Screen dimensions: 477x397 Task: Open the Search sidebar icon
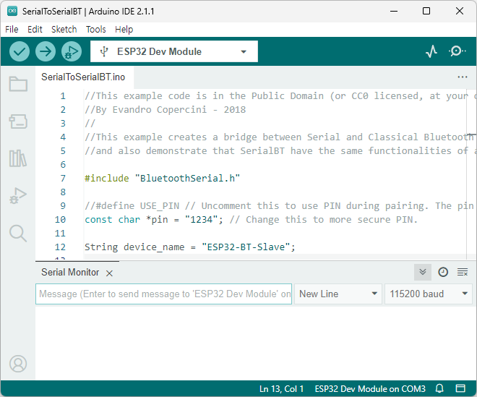pyautogui.click(x=18, y=233)
